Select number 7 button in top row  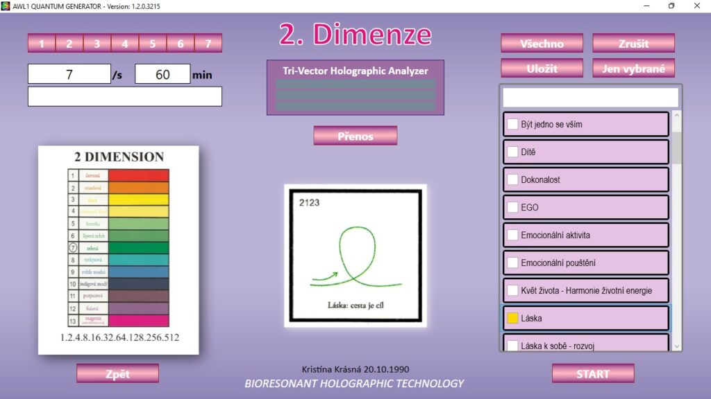[x=208, y=44]
